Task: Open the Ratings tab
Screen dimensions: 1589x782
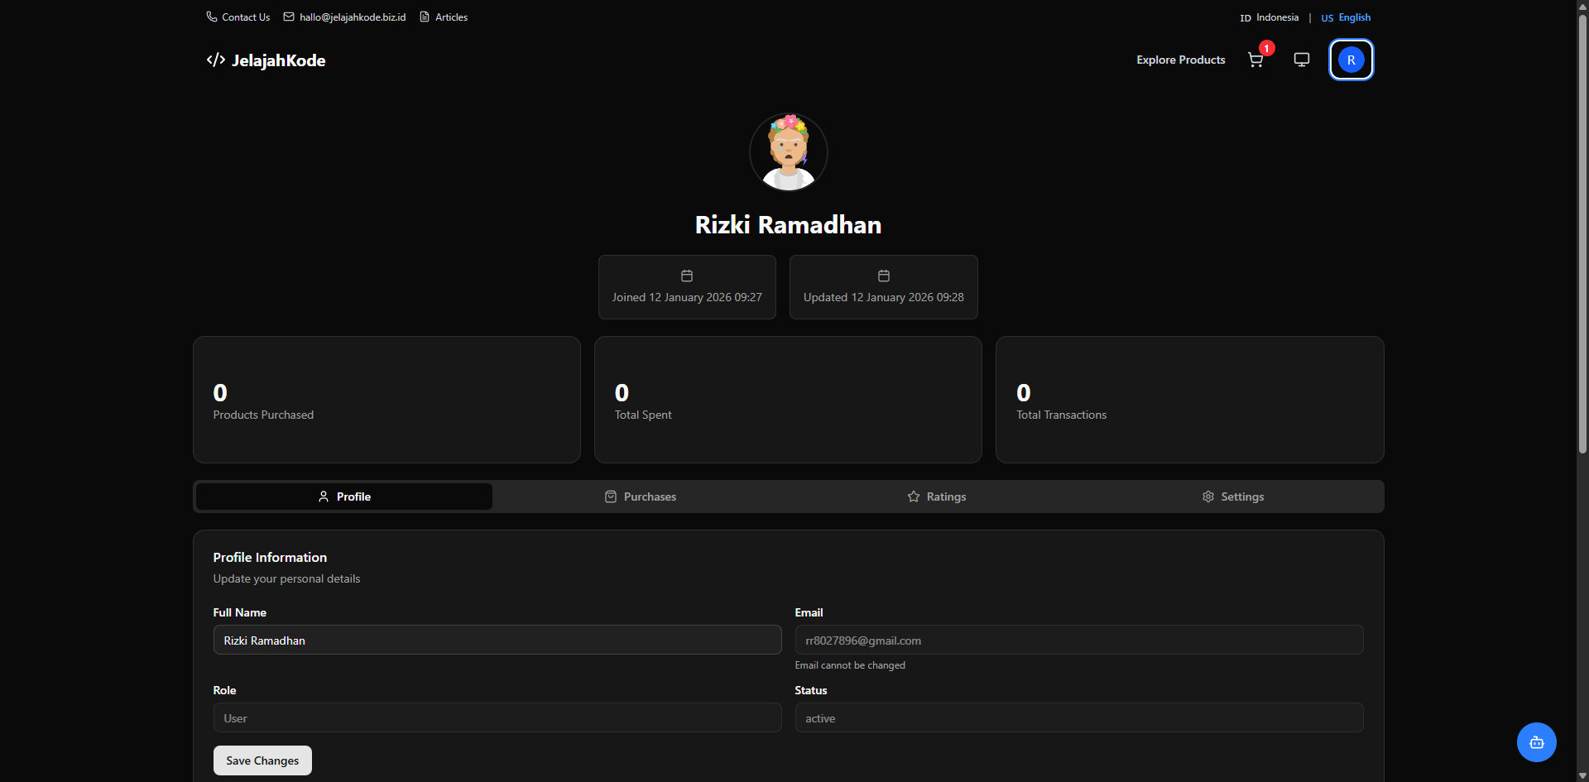Action: pyautogui.click(x=936, y=497)
